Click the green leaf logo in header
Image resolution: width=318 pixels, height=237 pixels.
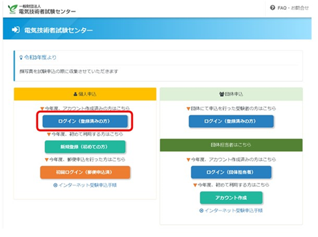[x=12, y=9]
